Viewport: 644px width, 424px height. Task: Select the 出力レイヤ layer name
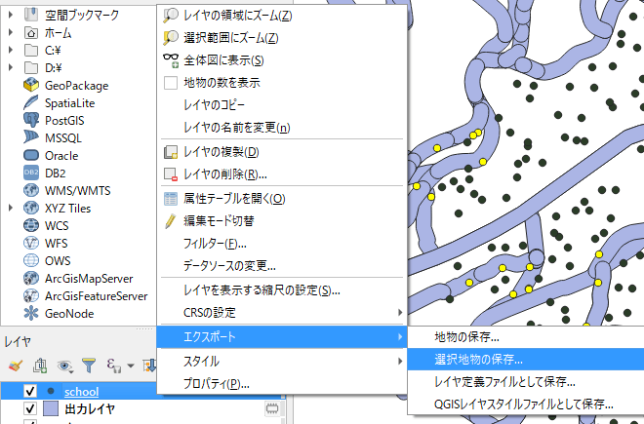90,408
